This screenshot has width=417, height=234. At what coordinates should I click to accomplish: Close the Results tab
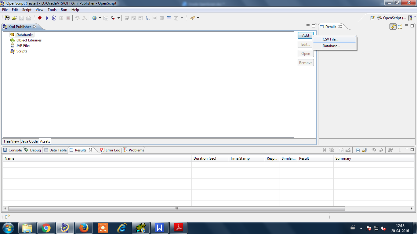coord(90,150)
